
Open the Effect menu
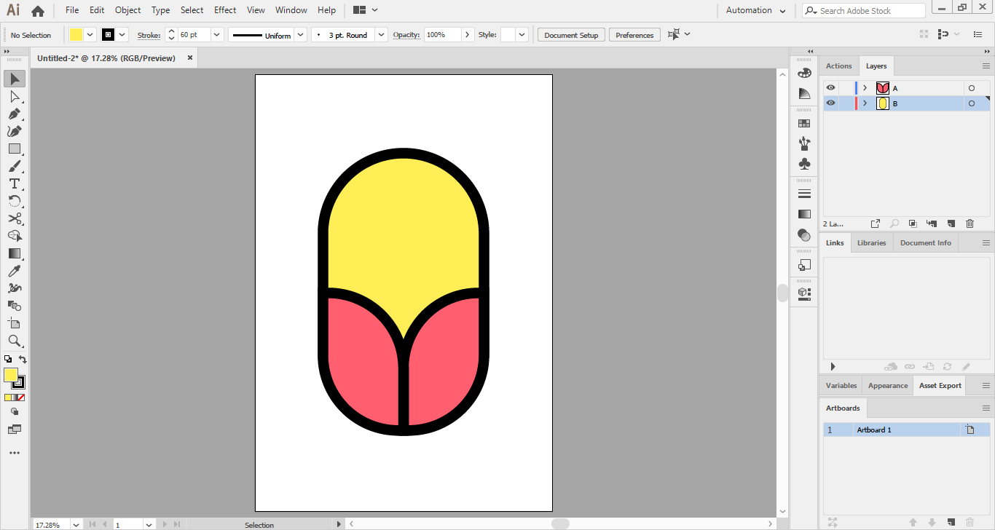[225, 10]
